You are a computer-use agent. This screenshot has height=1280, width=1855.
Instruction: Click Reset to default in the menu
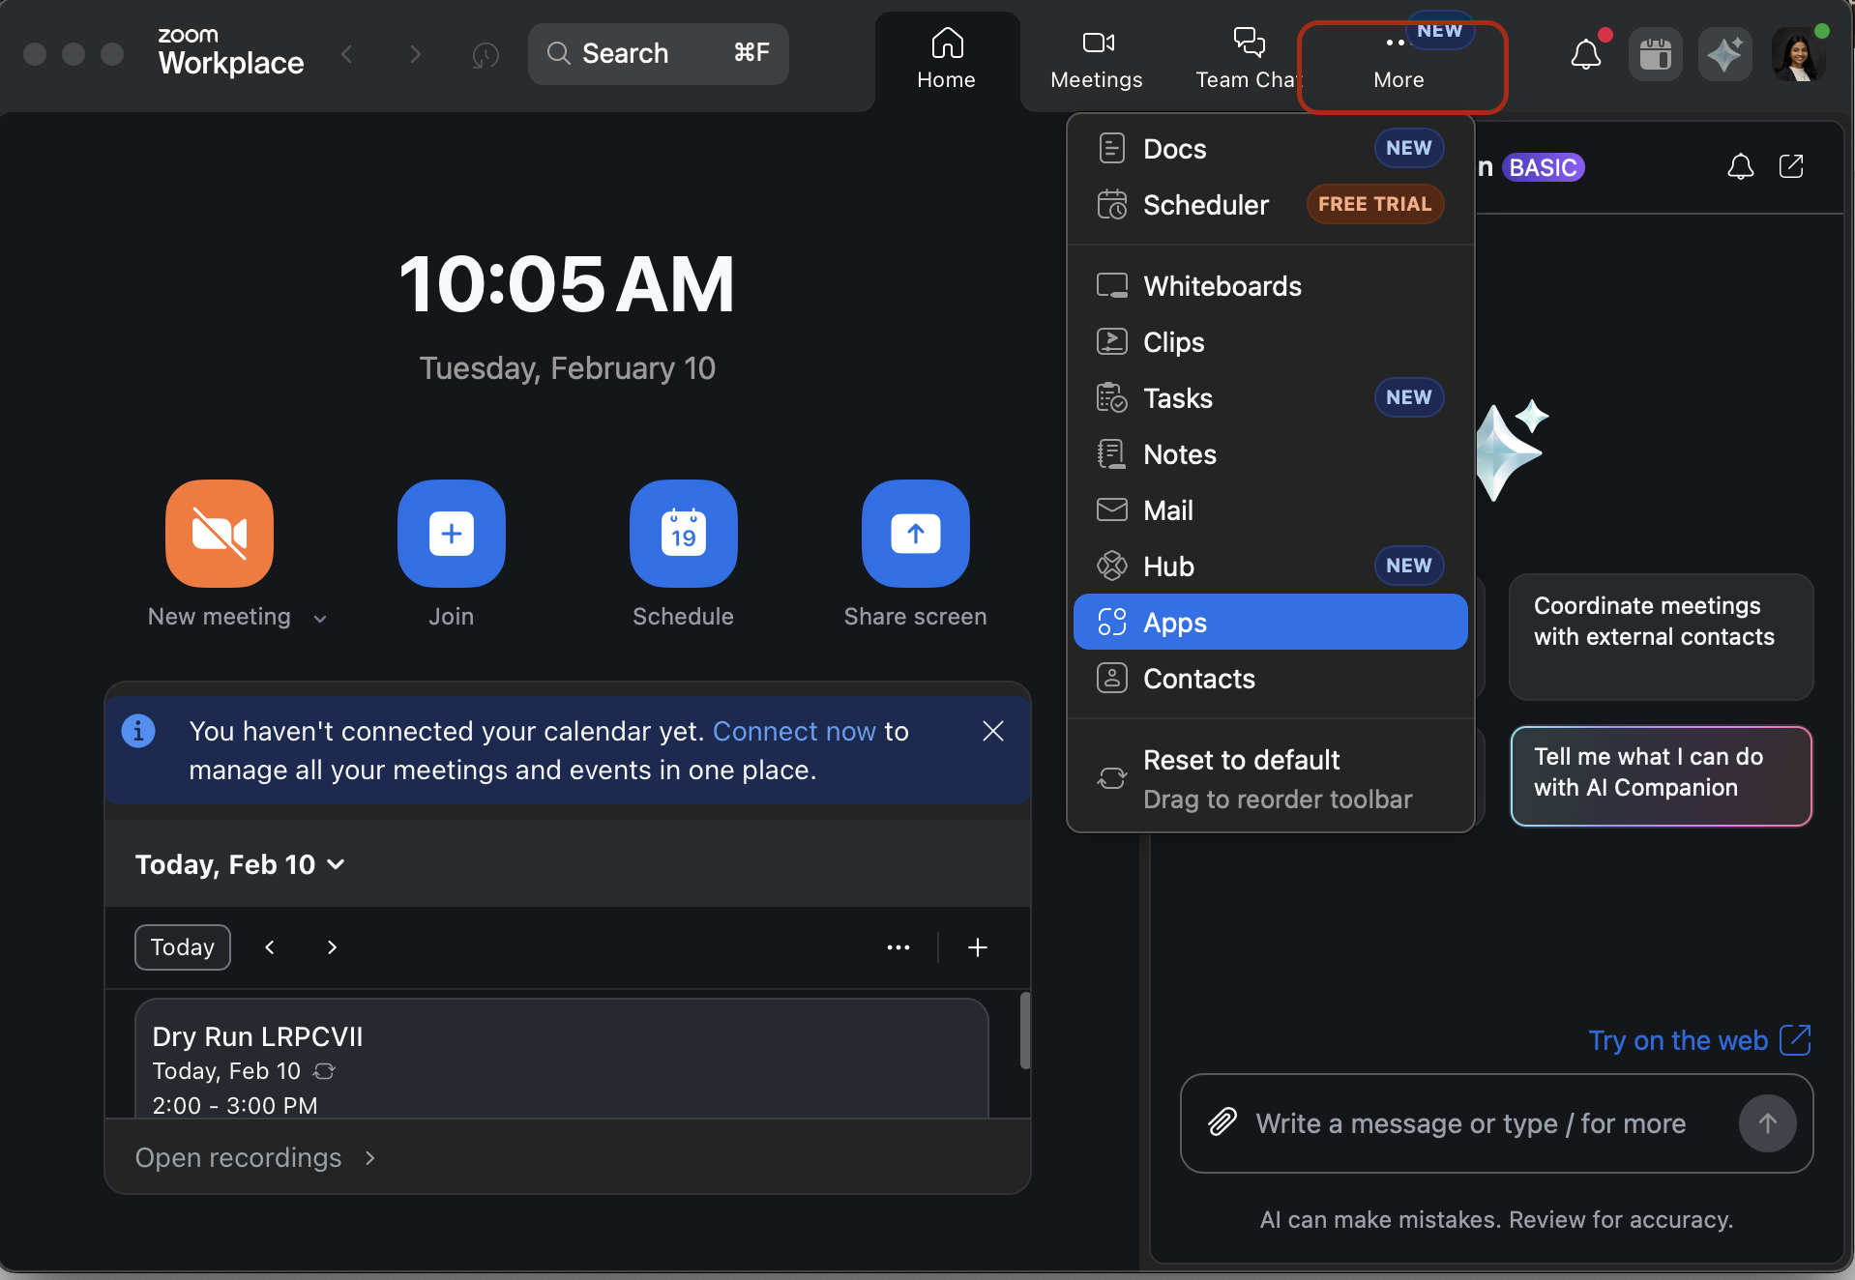click(1241, 760)
